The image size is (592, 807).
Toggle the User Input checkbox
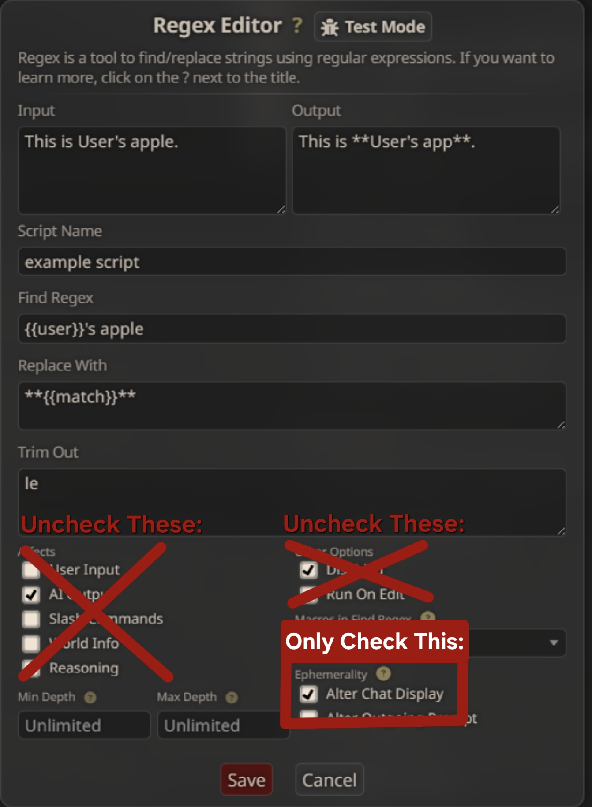(x=31, y=569)
